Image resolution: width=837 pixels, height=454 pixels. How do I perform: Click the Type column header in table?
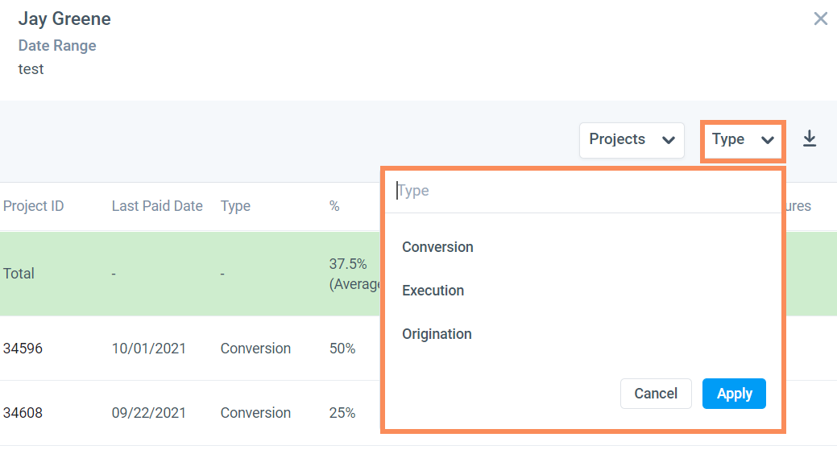tap(235, 206)
